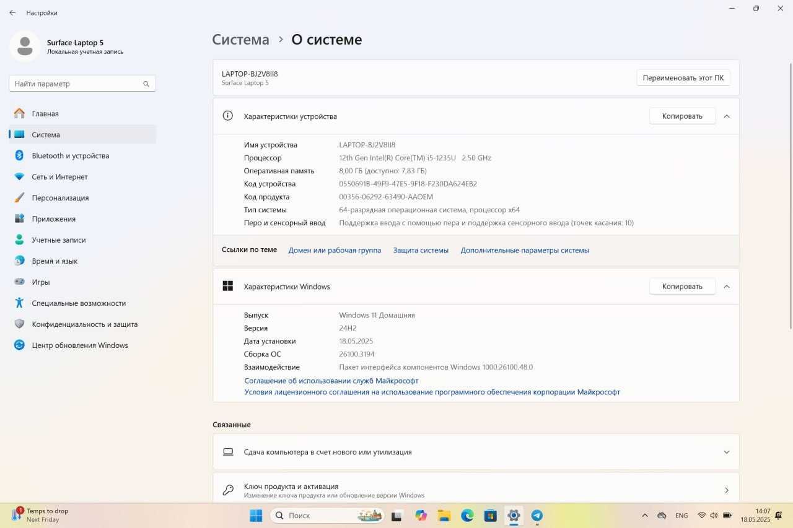Click the Settings gear on the taskbar
This screenshot has width=793, height=528.
(x=514, y=515)
